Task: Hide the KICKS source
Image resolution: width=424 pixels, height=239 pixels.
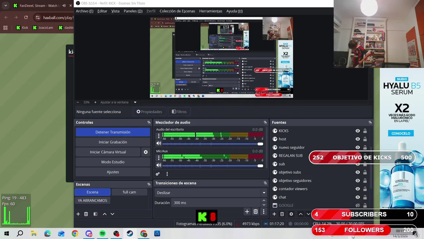Action: 358,131
